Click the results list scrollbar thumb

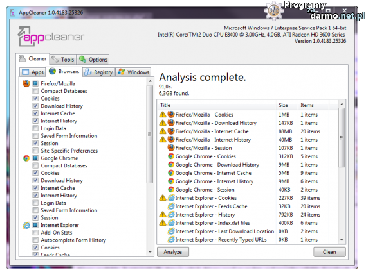[x=342, y=138]
